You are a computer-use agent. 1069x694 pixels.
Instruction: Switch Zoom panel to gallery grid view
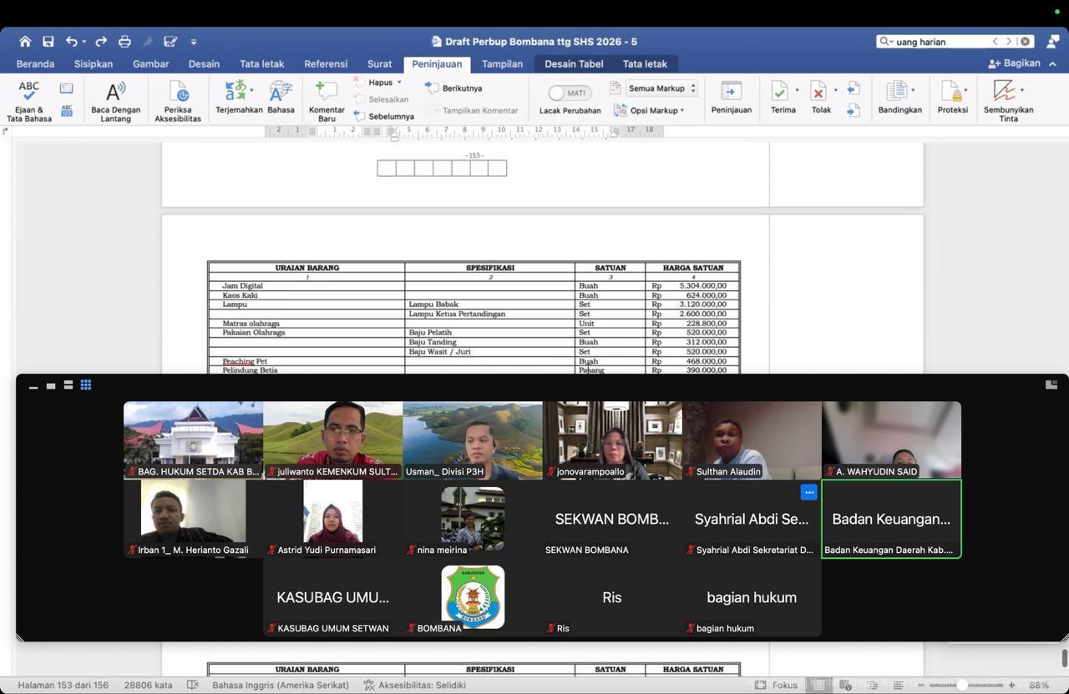(x=86, y=385)
